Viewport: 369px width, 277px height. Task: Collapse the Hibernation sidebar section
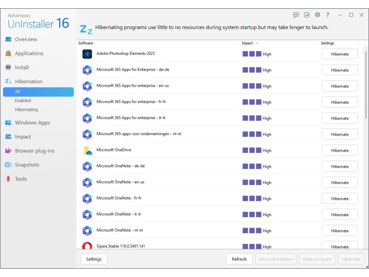[x=28, y=82]
